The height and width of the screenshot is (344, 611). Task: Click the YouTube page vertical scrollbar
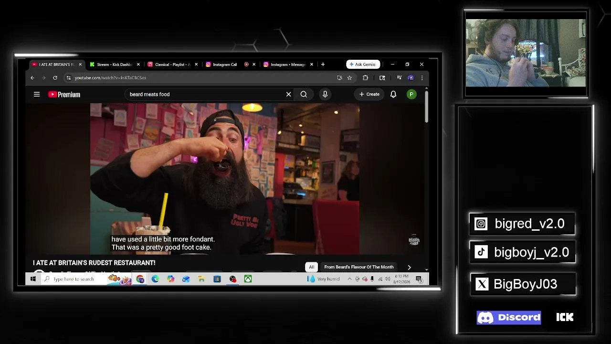[426, 106]
